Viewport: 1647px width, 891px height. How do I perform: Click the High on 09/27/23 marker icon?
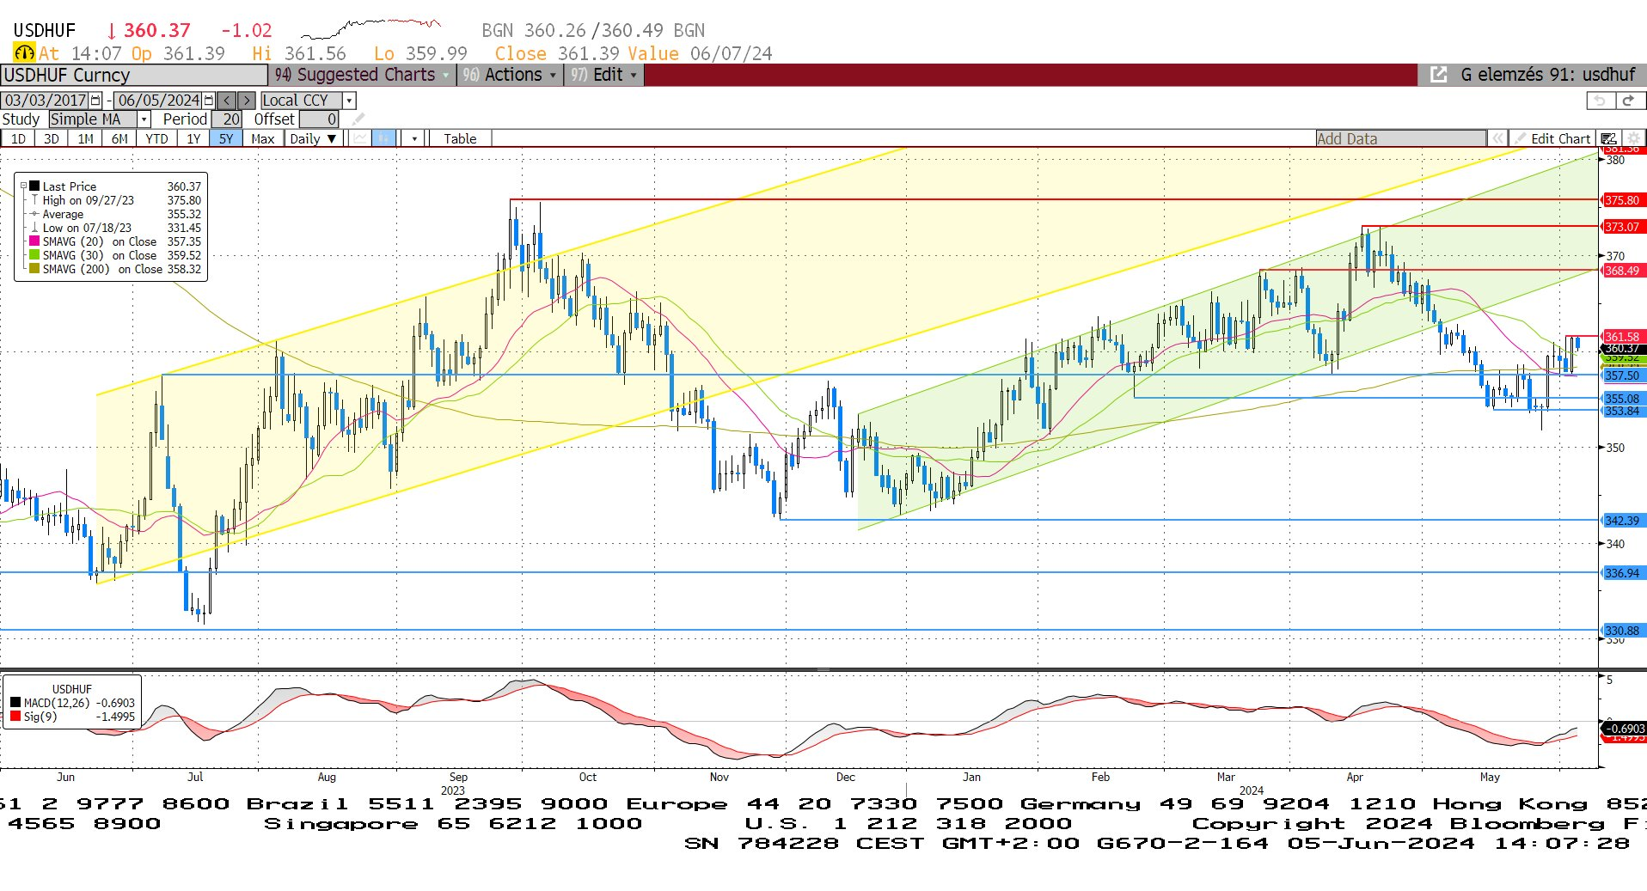click(34, 200)
